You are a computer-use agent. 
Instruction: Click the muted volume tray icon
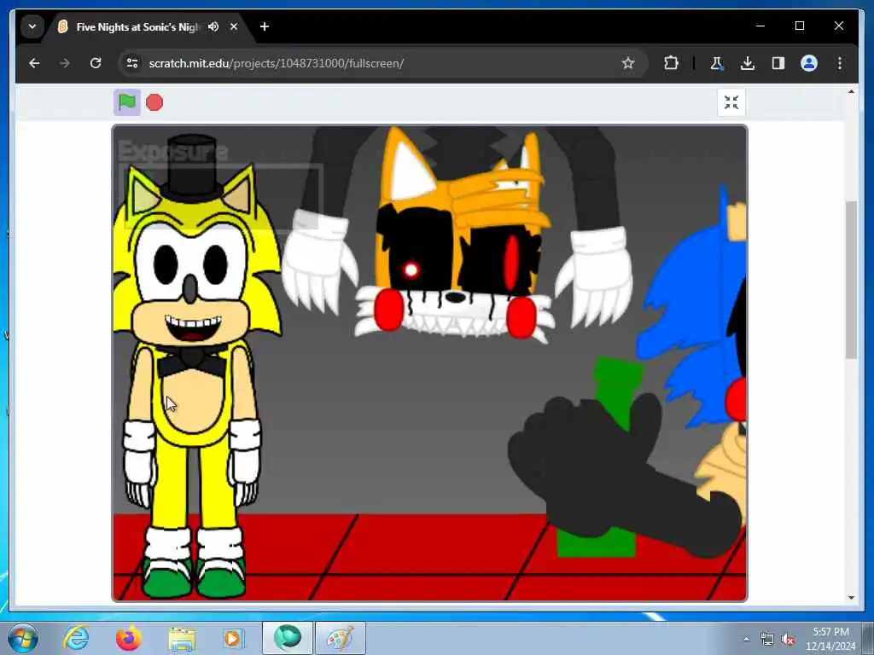788,640
